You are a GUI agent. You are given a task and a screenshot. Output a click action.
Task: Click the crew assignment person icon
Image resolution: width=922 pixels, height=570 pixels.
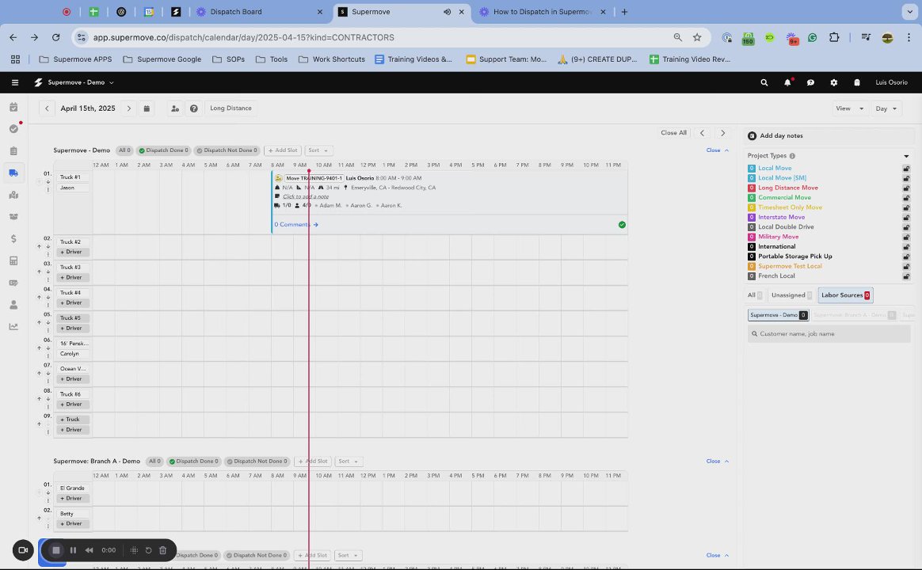[x=174, y=108]
